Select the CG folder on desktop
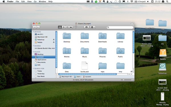 162,38
